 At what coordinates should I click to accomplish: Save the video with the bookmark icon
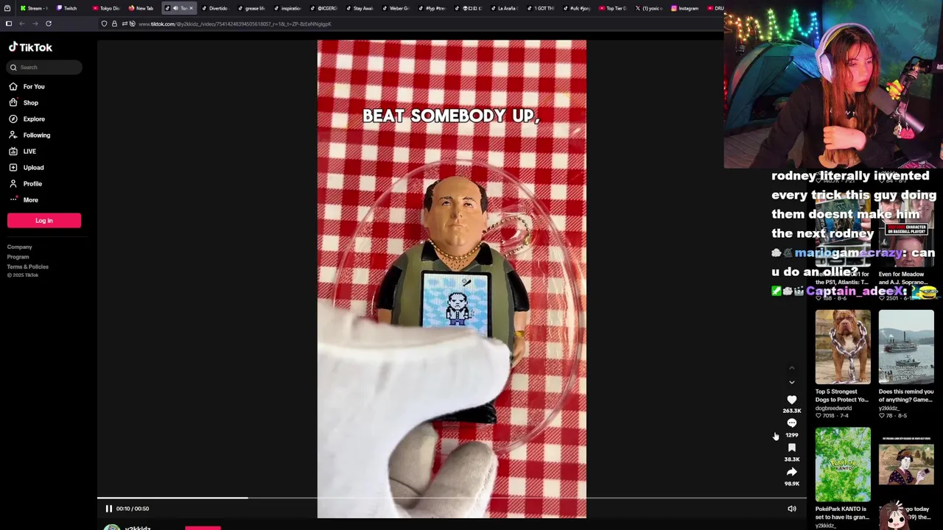click(792, 448)
